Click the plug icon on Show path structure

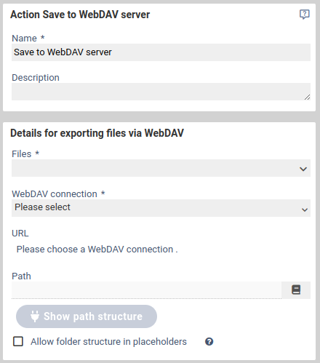click(x=35, y=316)
